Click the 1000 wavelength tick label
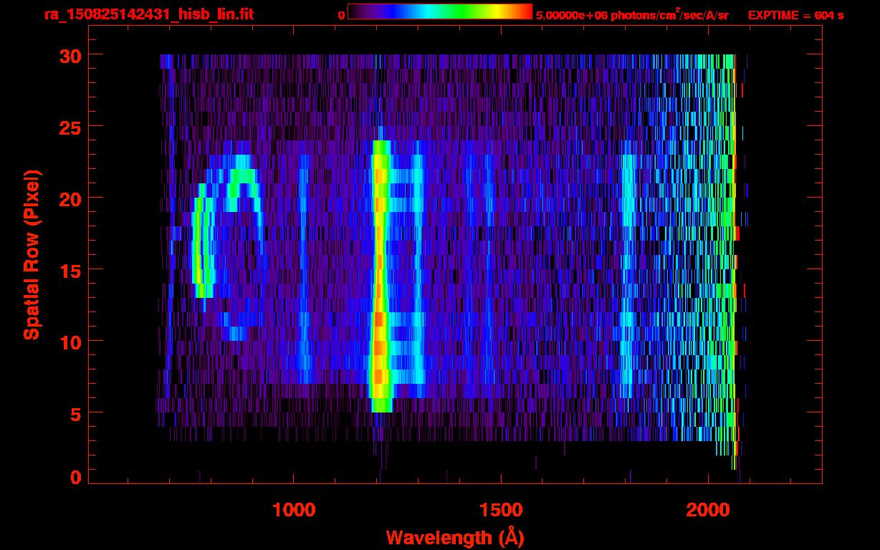 (294, 510)
